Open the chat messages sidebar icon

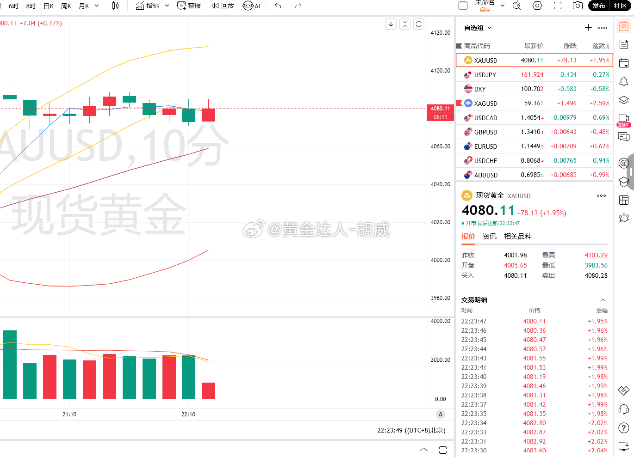click(x=624, y=137)
